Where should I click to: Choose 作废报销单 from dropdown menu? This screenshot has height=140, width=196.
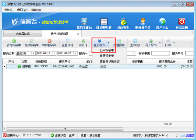click(107, 56)
